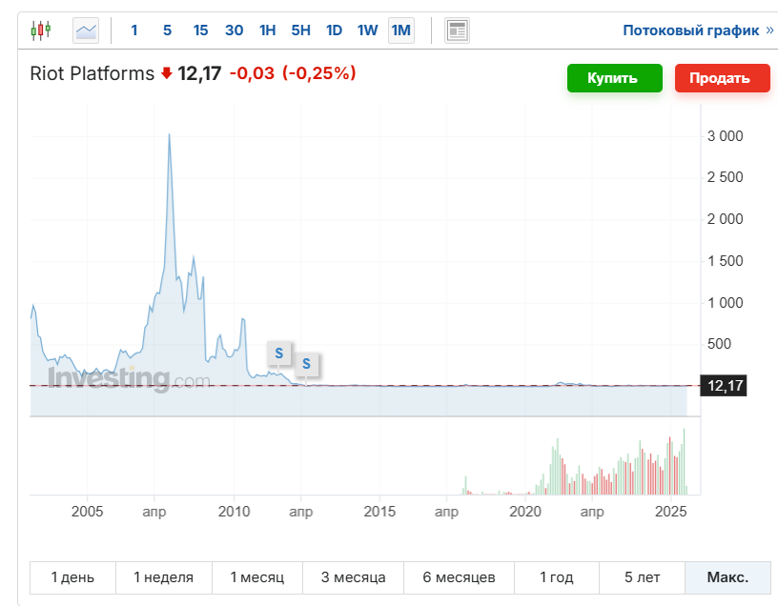Screen dimensions: 778x606
Task: Select the 1 неделя range tab
Action: point(163,577)
